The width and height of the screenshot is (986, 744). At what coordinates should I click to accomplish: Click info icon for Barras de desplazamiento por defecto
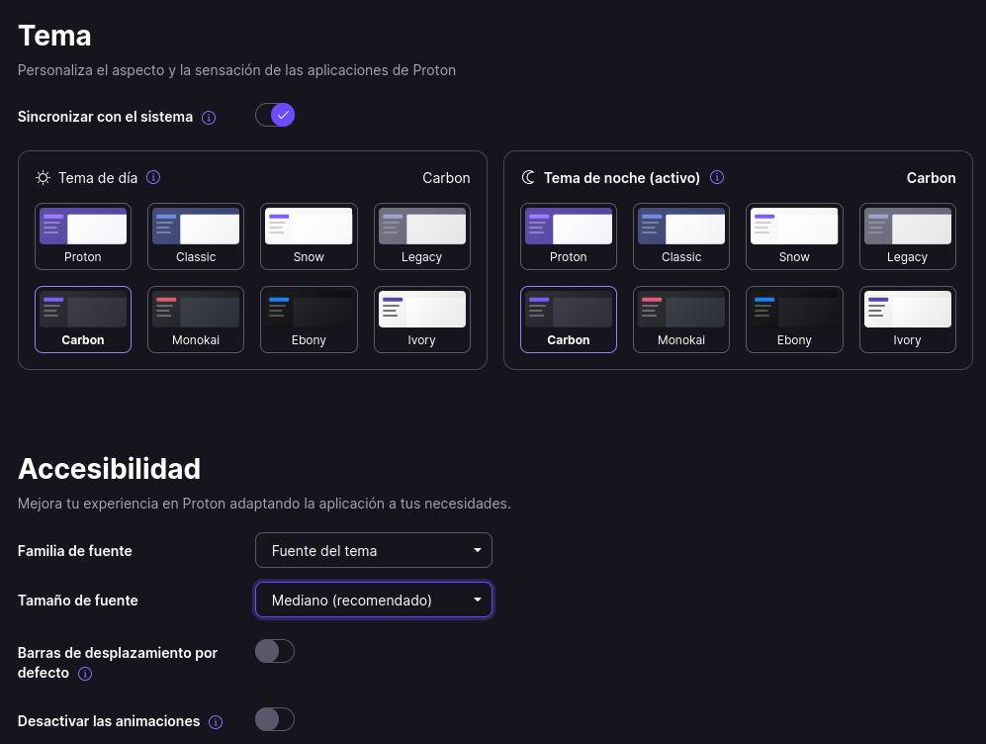[85, 674]
